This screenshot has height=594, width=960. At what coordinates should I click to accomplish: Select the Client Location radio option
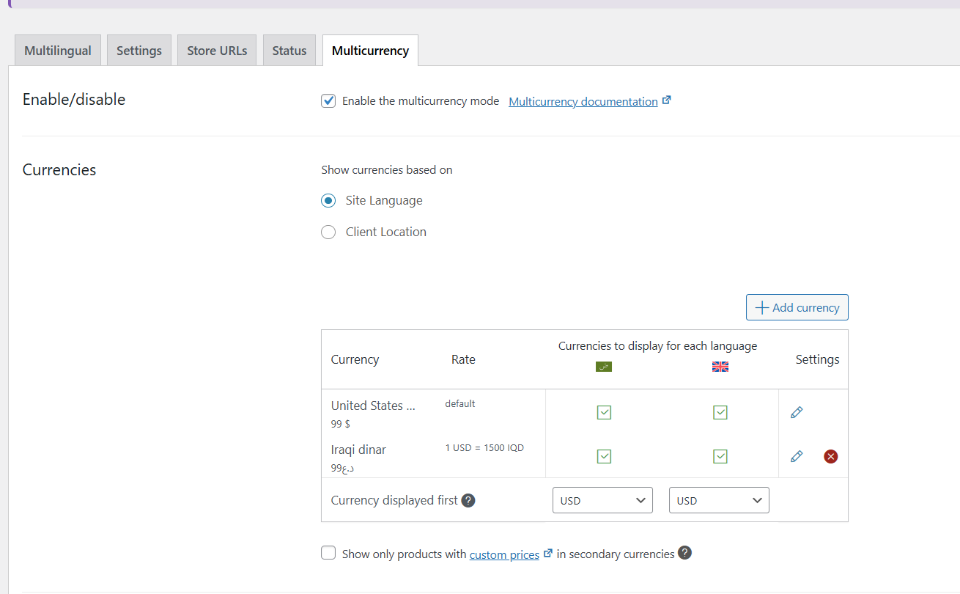[x=328, y=232]
